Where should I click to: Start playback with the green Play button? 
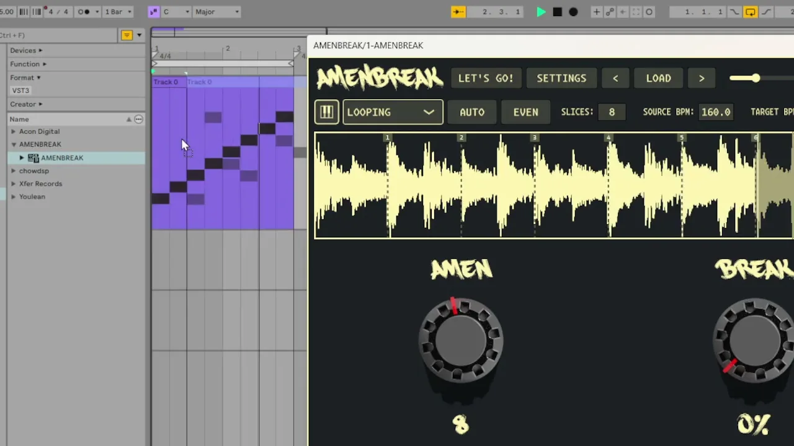pos(541,12)
